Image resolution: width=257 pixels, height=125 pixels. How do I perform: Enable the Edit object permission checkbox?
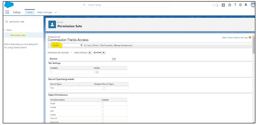[103, 111]
